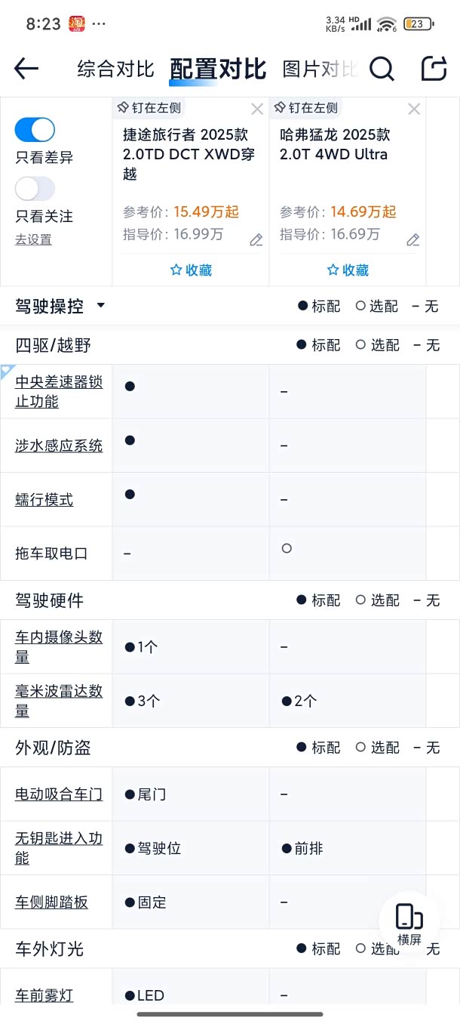Tap the share icon at top right
The height and width of the screenshot is (1024, 460).
[x=434, y=69]
